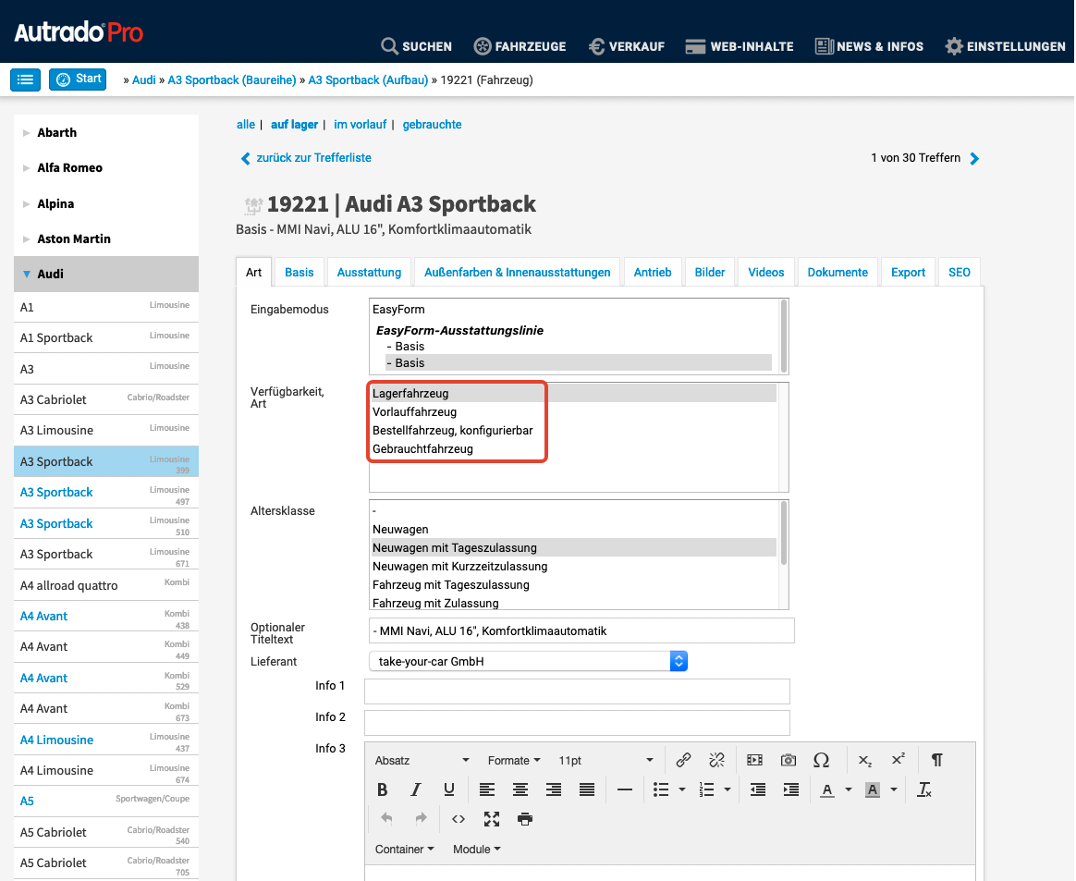Viewport: 1076px width, 881px height.
Task: Click the clear formatting icon
Action: coord(924,789)
